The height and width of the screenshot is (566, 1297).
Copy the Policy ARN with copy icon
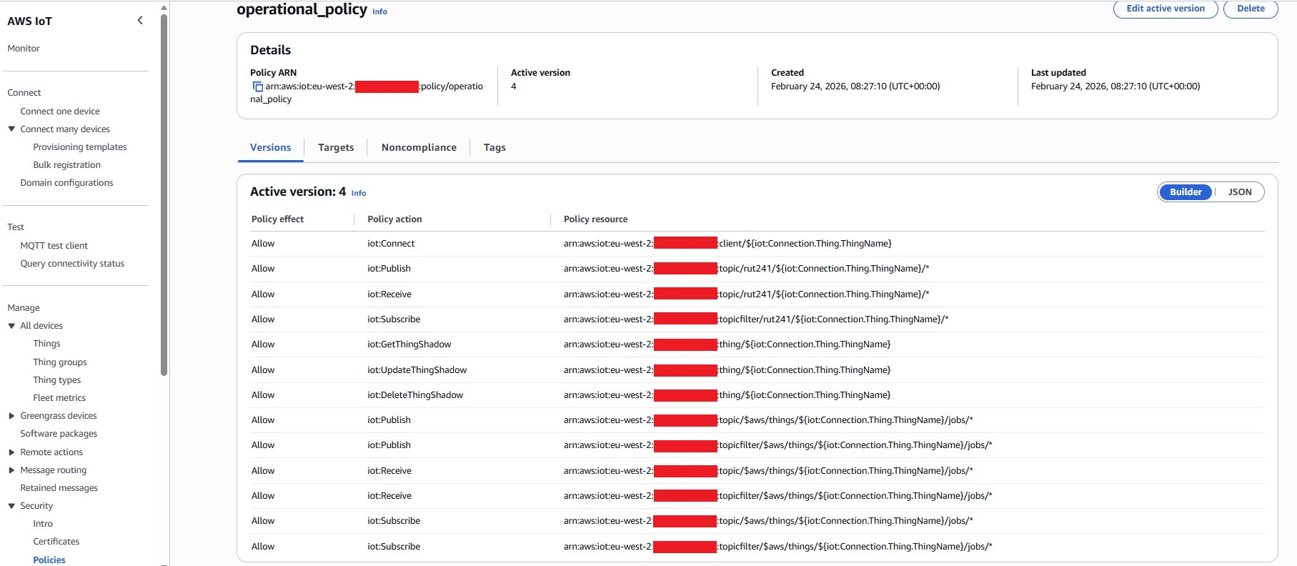[x=257, y=86]
